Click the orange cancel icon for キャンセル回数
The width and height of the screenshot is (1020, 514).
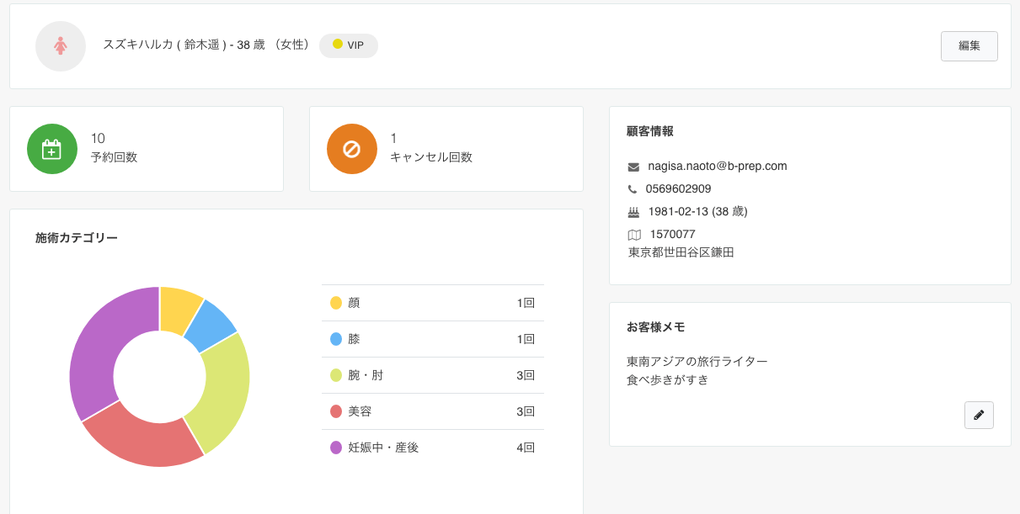point(351,148)
